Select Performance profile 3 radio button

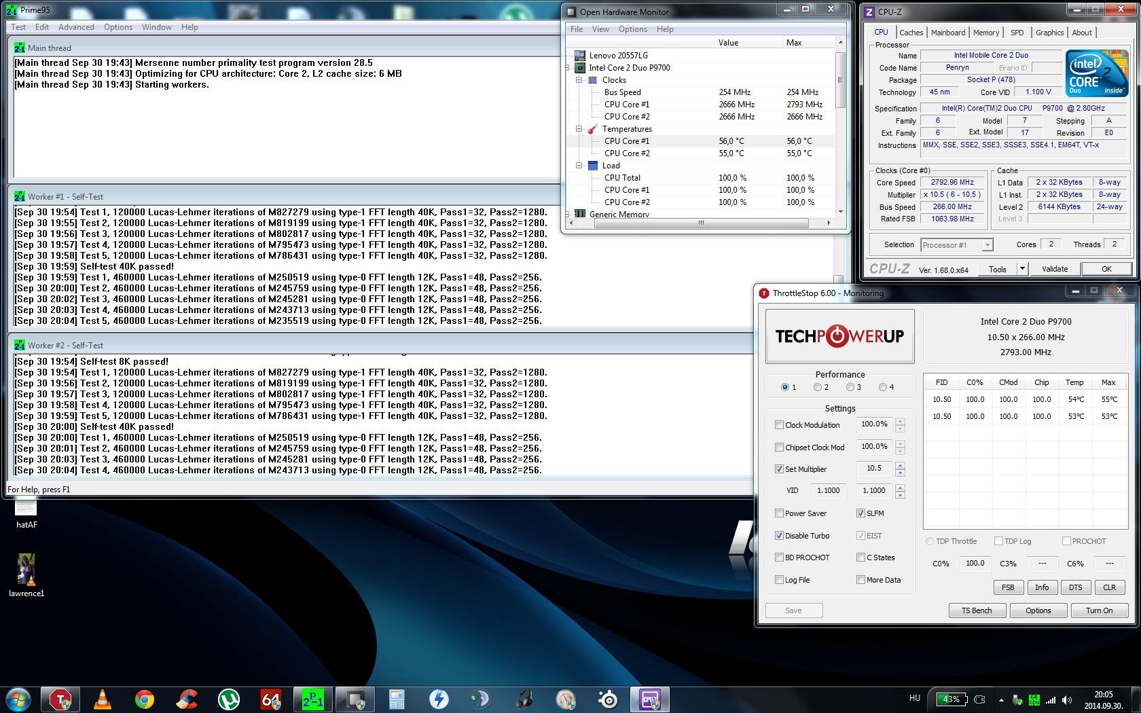point(850,387)
